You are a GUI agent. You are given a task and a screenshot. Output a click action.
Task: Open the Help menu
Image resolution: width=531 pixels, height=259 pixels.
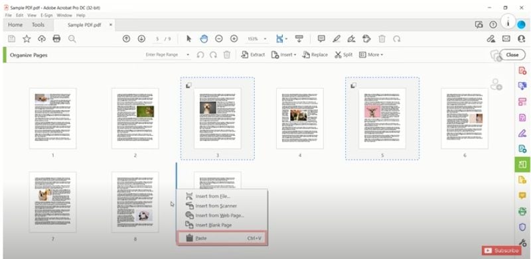point(80,15)
